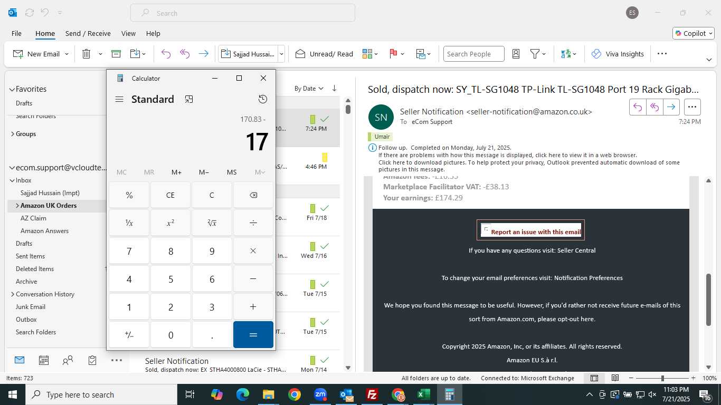Screen dimensions: 721x405
Task: Click the Filter Email funnel icon
Action: [x=535, y=54]
